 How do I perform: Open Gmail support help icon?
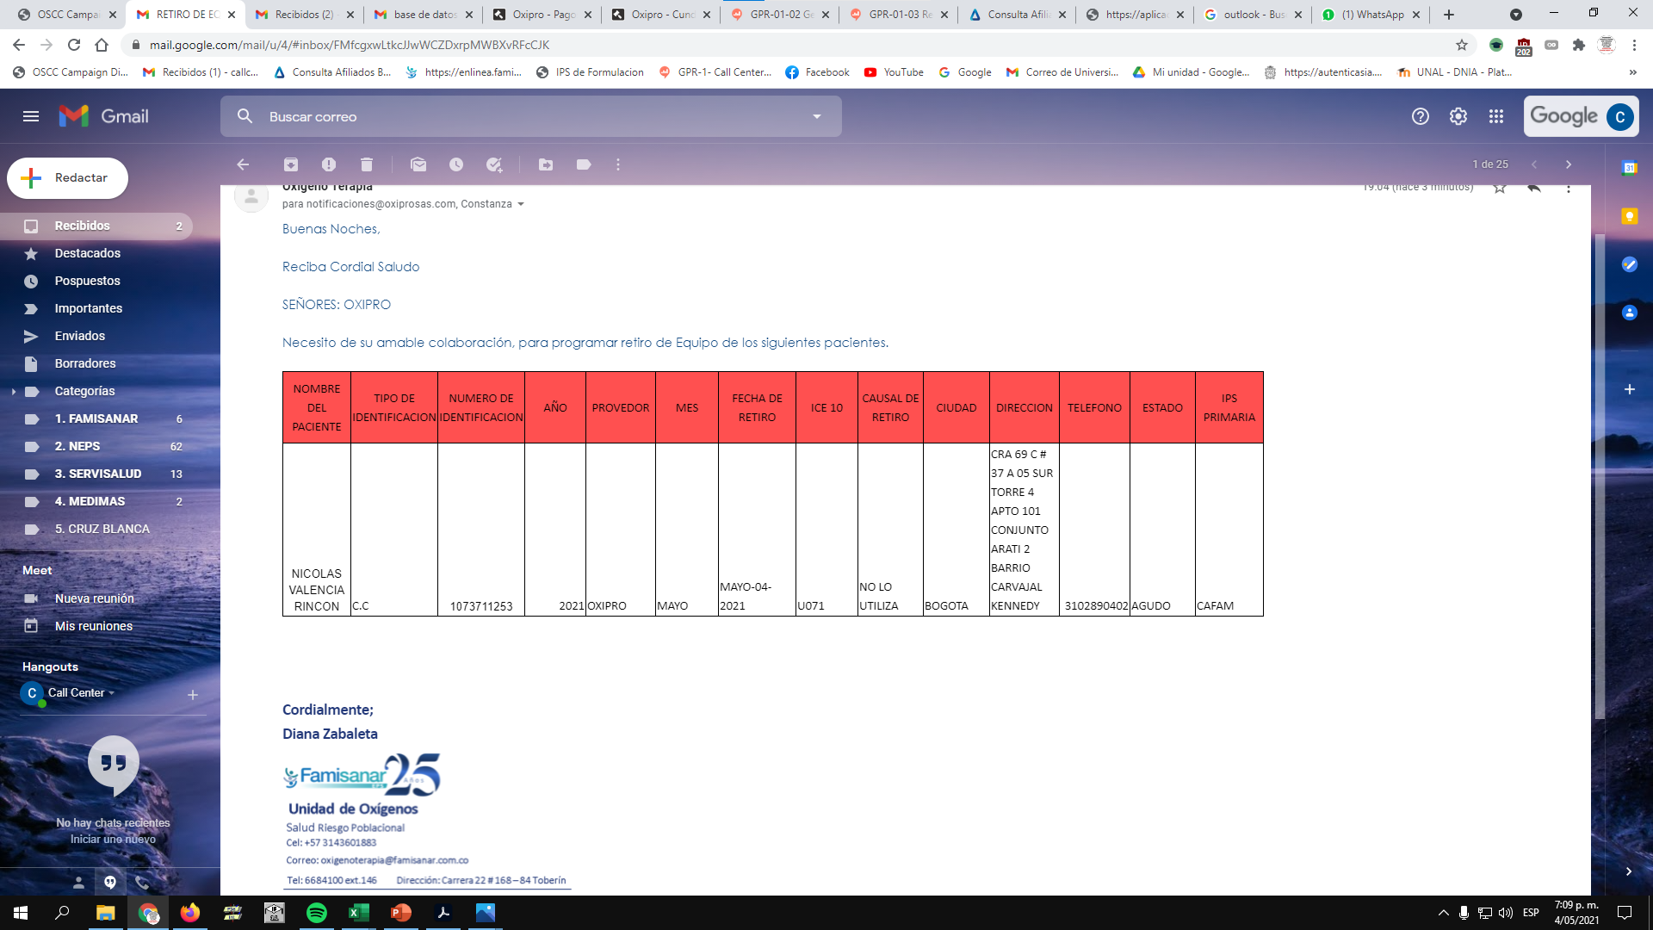pyautogui.click(x=1421, y=116)
